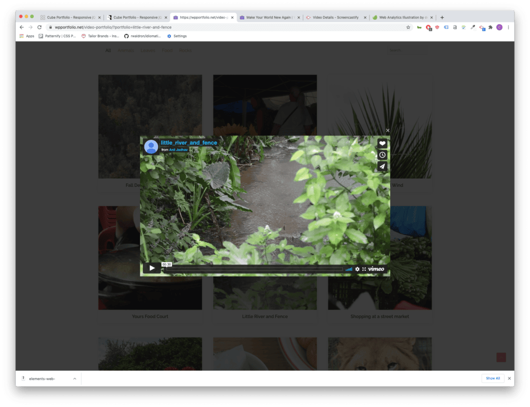Image resolution: width=530 pixels, height=407 pixels.
Task: Close the video lightbox popup
Action: coord(388,130)
